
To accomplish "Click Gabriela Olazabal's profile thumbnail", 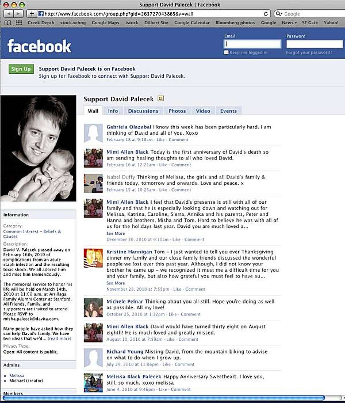I will pos(93,133).
